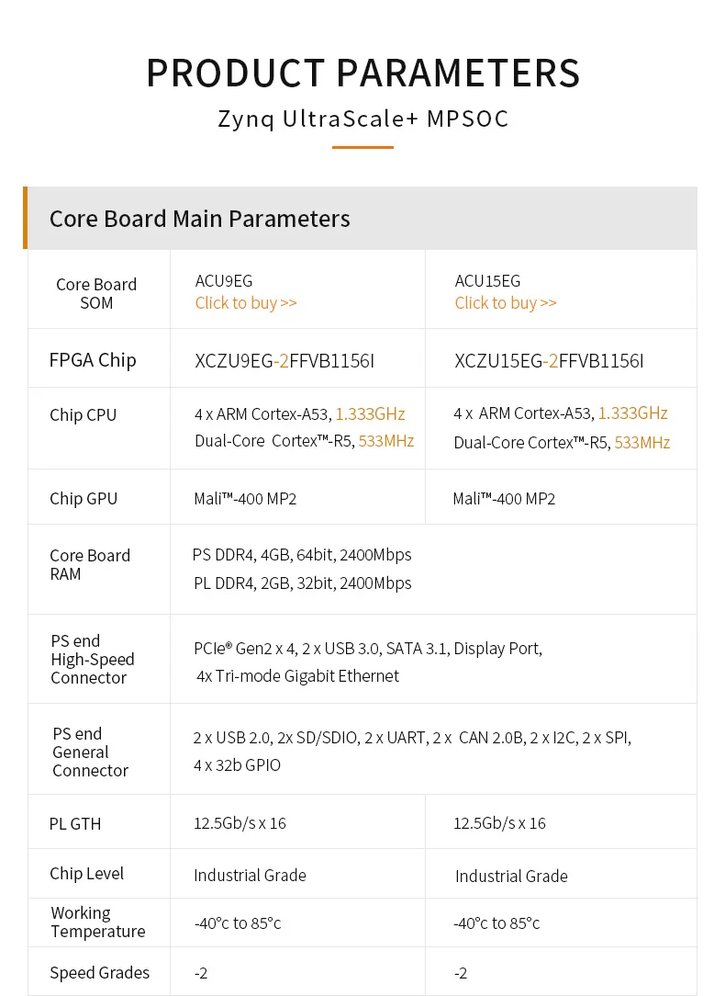Click the buy link under ACU9EG
Viewport: 725px width, 996px height.
[246, 303]
